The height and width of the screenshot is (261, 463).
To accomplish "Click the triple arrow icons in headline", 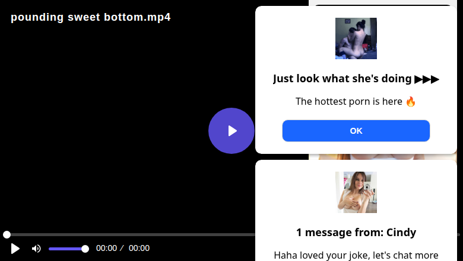I will pos(427,79).
